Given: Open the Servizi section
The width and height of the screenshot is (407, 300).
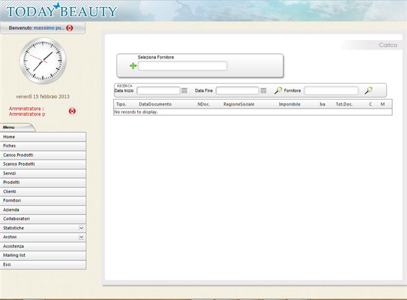Looking at the screenshot, I should tap(43, 173).
